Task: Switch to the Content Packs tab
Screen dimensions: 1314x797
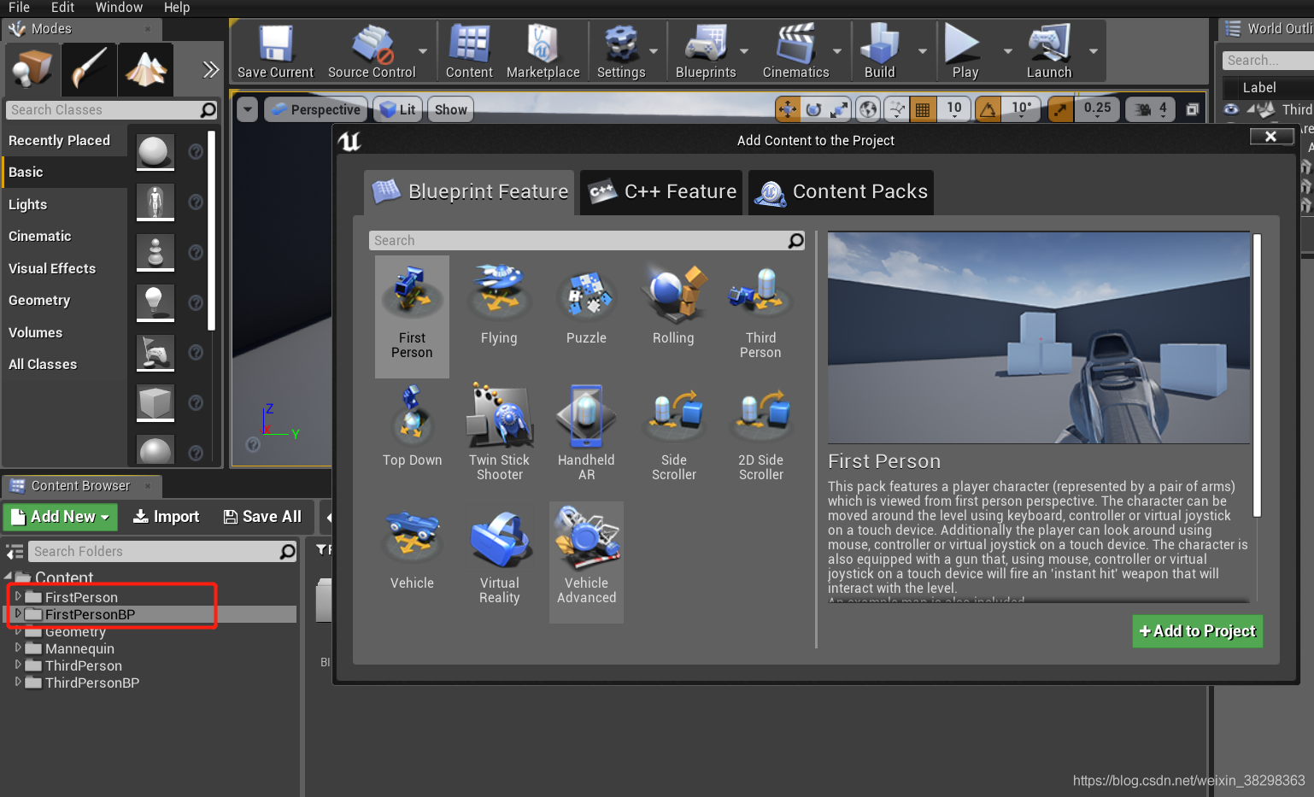Action: coord(841,192)
